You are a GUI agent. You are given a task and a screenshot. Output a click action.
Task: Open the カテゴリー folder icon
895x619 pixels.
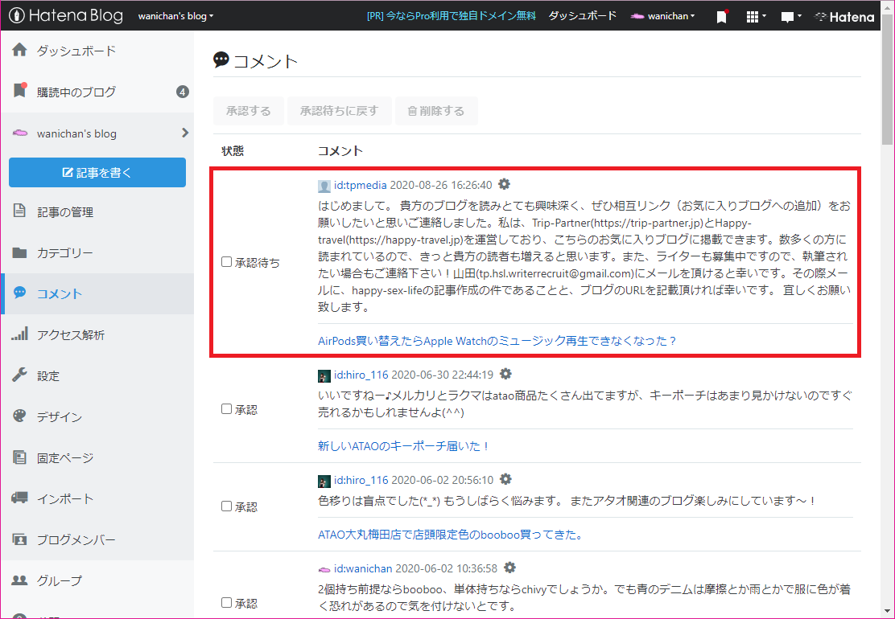click(19, 252)
